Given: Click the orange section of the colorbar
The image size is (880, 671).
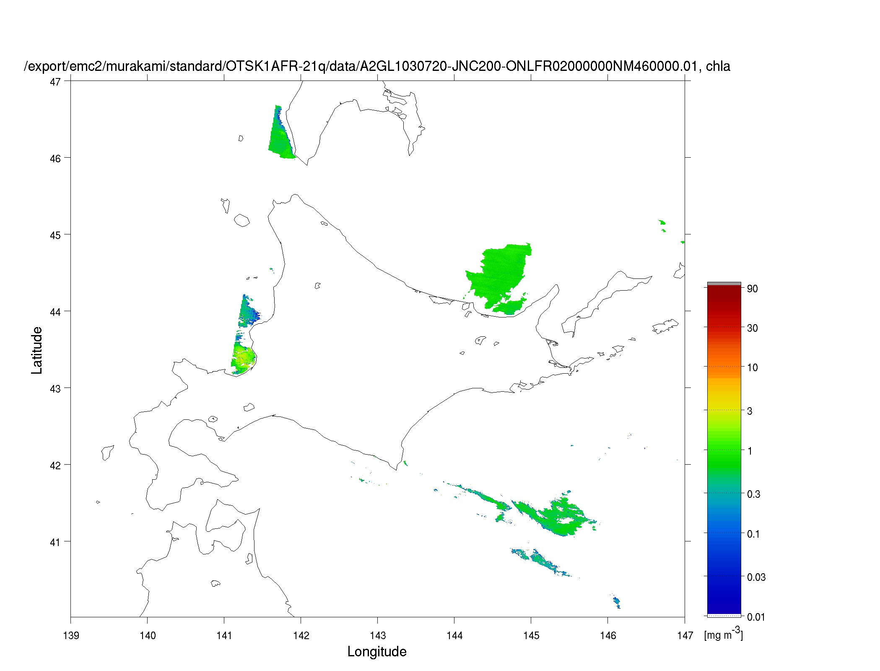Looking at the screenshot, I should [724, 363].
